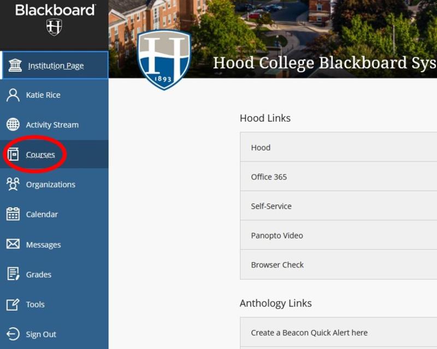437x349 pixels.
Task: Click the Hood College Blackboard banner title
Action: tap(325, 63)
